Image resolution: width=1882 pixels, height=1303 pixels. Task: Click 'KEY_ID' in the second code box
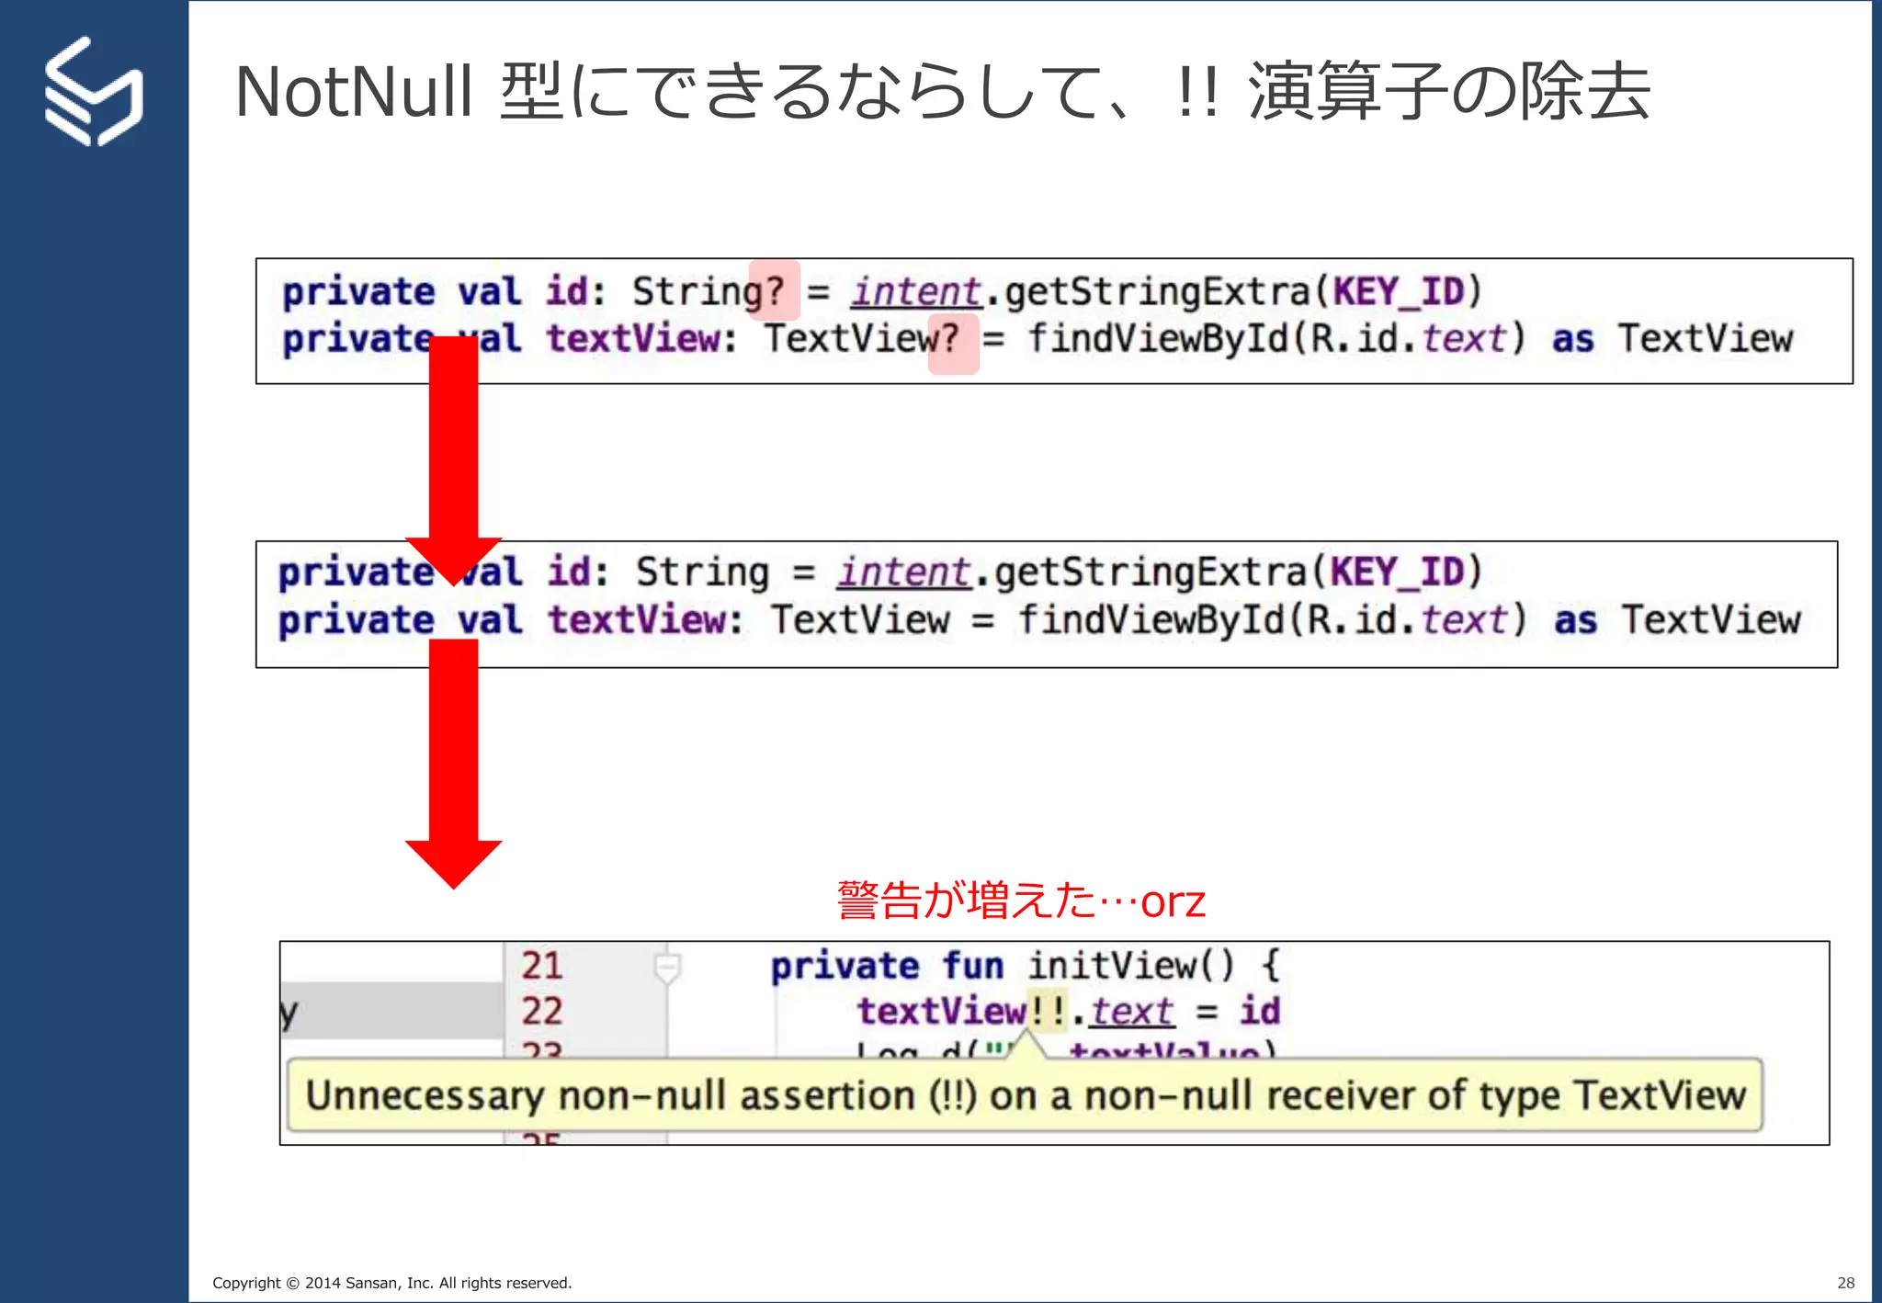click(x=1396, y=572)
